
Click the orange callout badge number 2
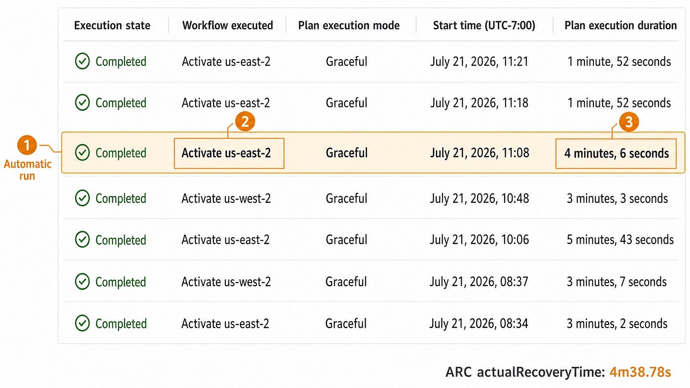click(245, 122)
